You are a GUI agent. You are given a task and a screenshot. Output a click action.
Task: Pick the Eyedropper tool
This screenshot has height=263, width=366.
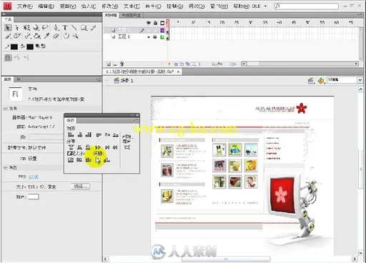point(46,36)
